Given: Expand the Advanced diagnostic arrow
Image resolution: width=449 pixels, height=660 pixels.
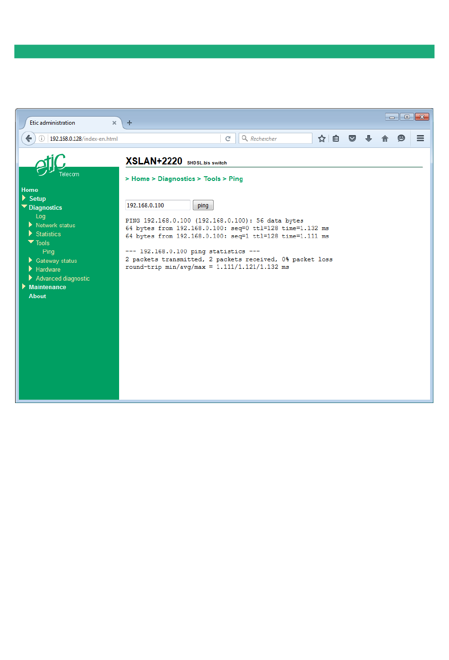Looking at the screenshot, I should [x=30, y=278].
